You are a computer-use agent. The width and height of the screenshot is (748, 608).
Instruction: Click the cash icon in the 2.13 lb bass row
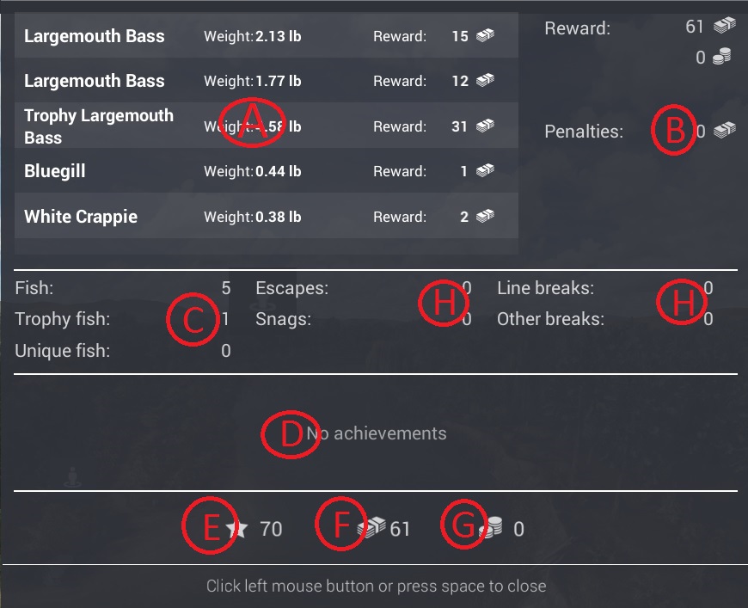[x=486, y=36]
